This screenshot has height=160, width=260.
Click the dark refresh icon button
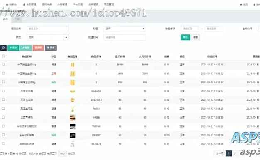pos(3,48)
